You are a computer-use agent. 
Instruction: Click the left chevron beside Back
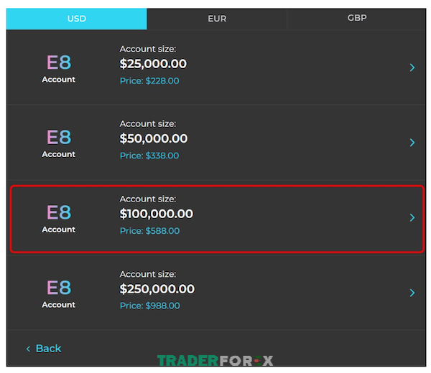28,349
